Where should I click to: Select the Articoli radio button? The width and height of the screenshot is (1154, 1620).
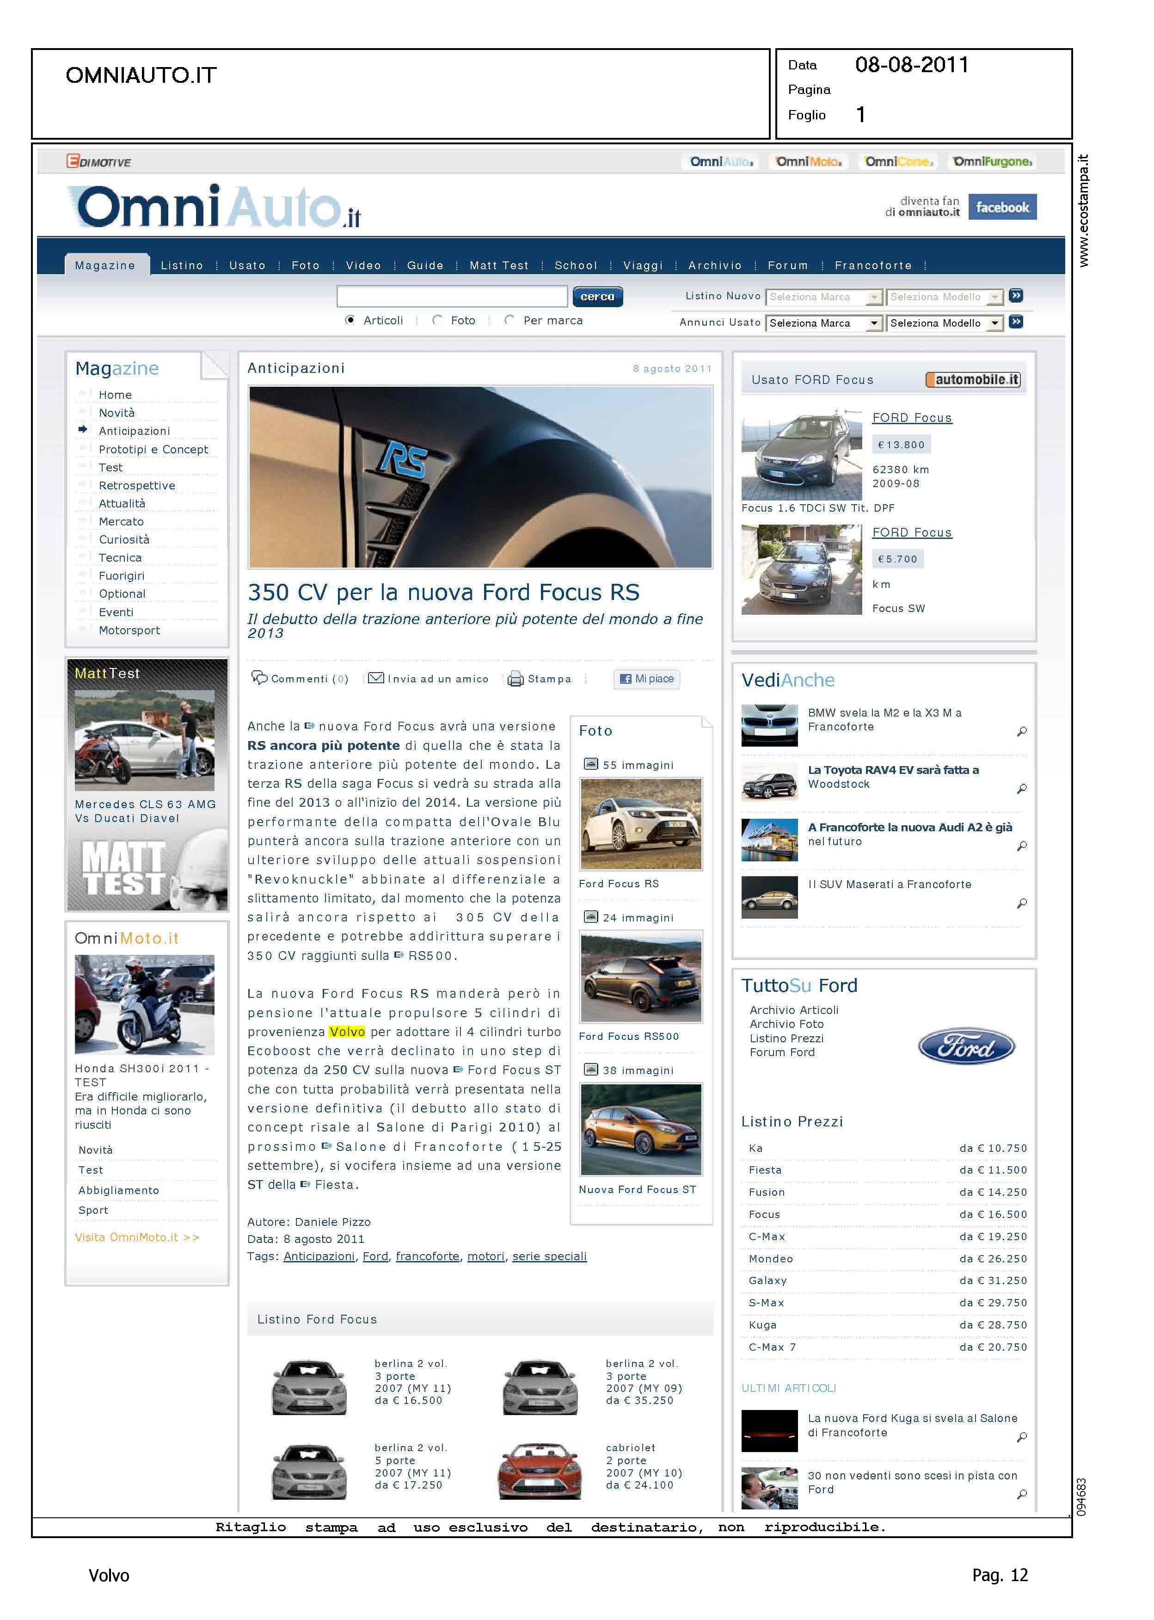350,321
